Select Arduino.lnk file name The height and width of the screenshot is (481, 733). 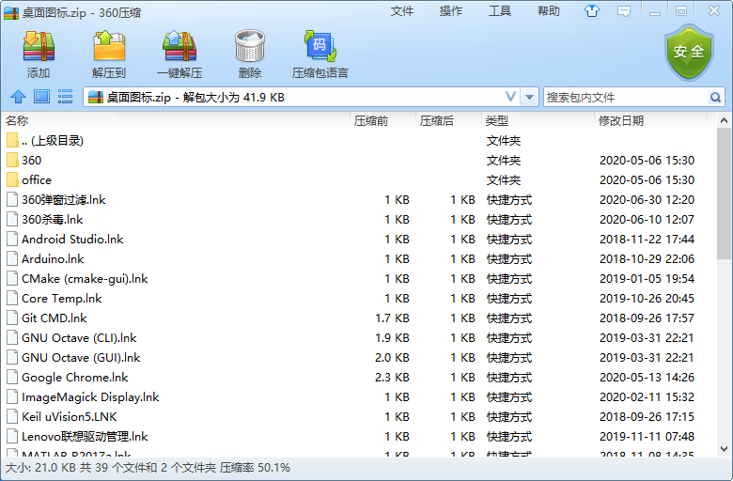point(53,258)
